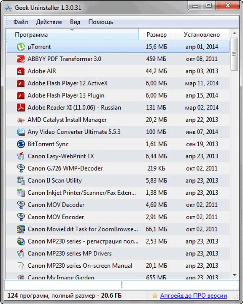
Task: Click the date сен 19, 2013
Action: click(x=202, y=144)
